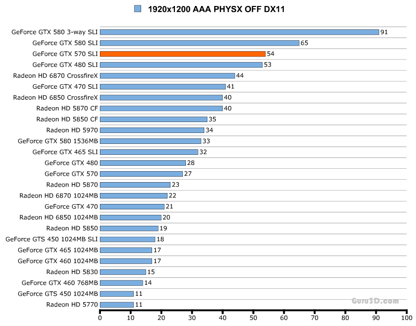Click the value 65 data label

(x=304, y=43)
